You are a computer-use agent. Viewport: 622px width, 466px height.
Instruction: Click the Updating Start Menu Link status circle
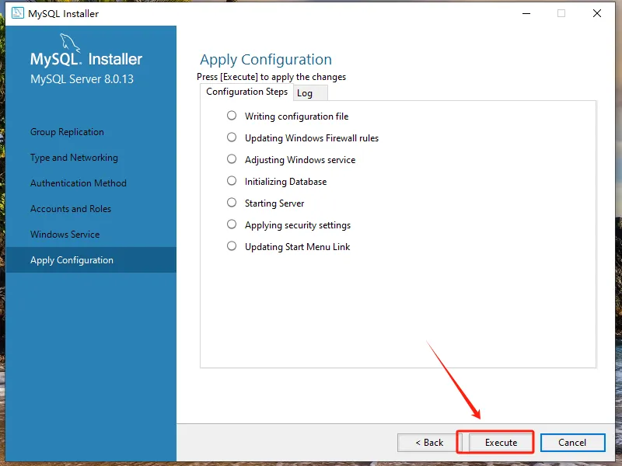coord(232,246)
